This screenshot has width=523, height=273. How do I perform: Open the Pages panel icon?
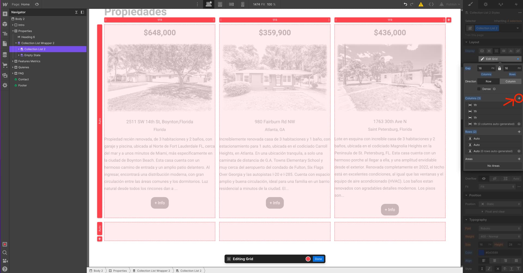point(5,44)
